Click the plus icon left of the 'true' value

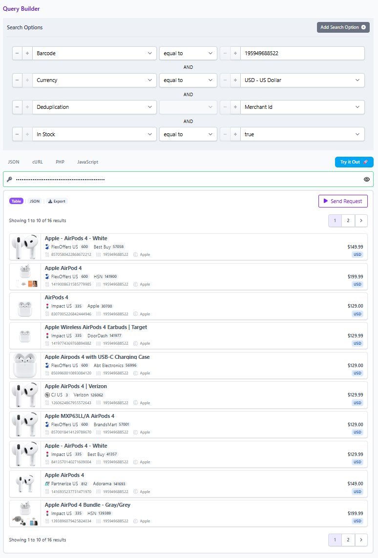coord(235,134)
